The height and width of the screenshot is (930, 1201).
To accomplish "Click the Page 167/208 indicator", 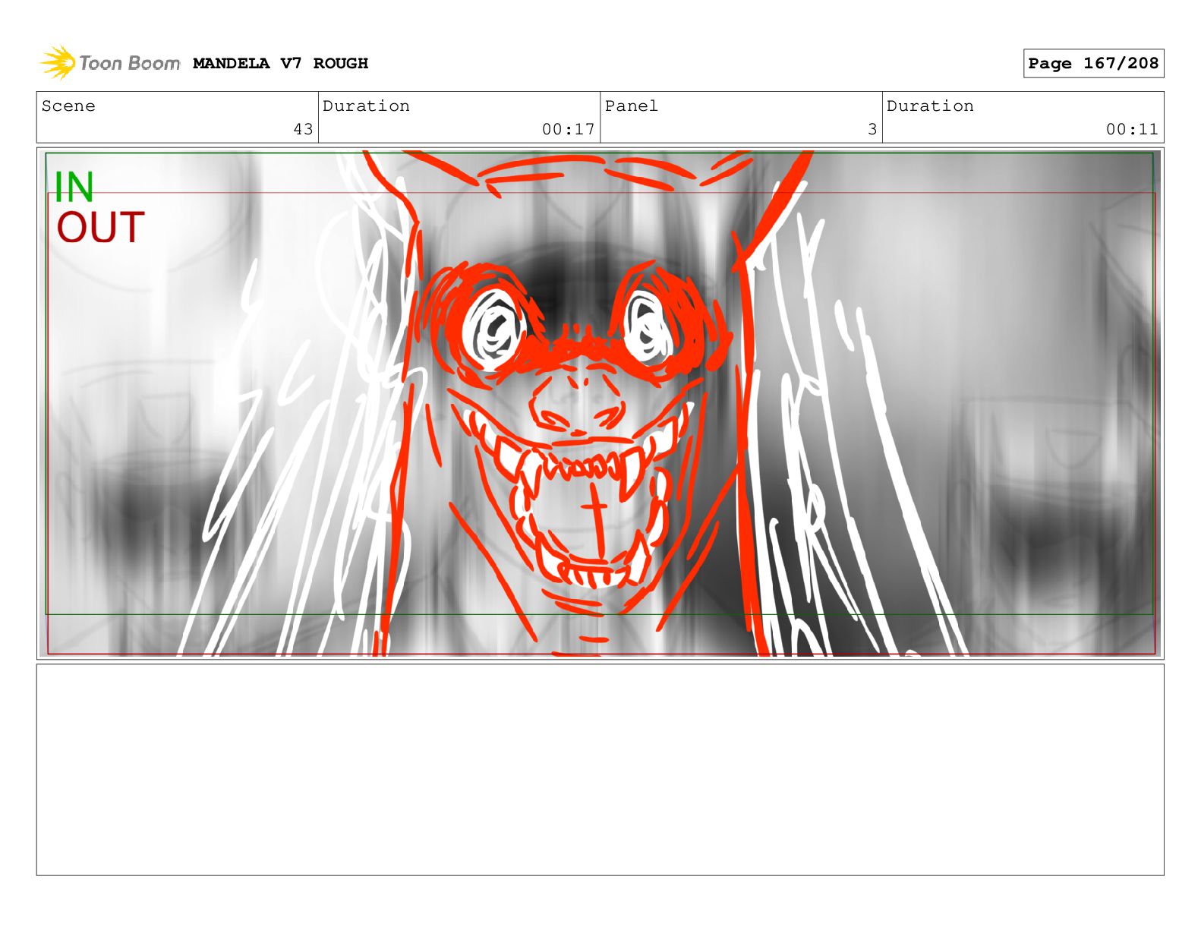I will click(x=1093, y=64).
